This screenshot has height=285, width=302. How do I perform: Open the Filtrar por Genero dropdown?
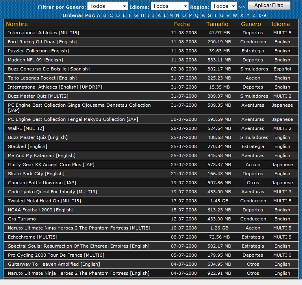coord(107,6)
